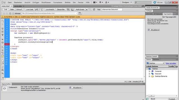179x100 pixels.
Task: Click the CS Live icon
Action: point(155,2)
